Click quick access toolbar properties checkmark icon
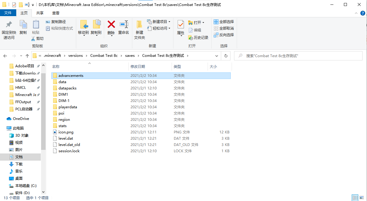Screen dimensions: 367x201 tap(14, 5)
